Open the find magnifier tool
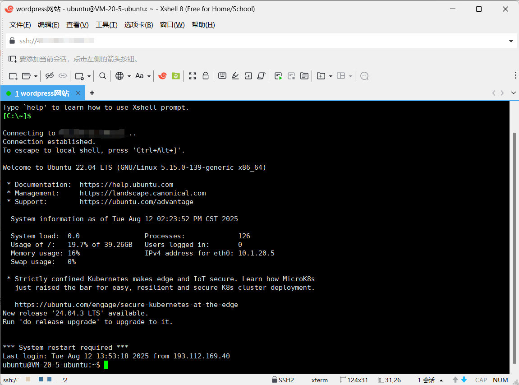Viewport: 519px width, 385px height. (103, 76)
